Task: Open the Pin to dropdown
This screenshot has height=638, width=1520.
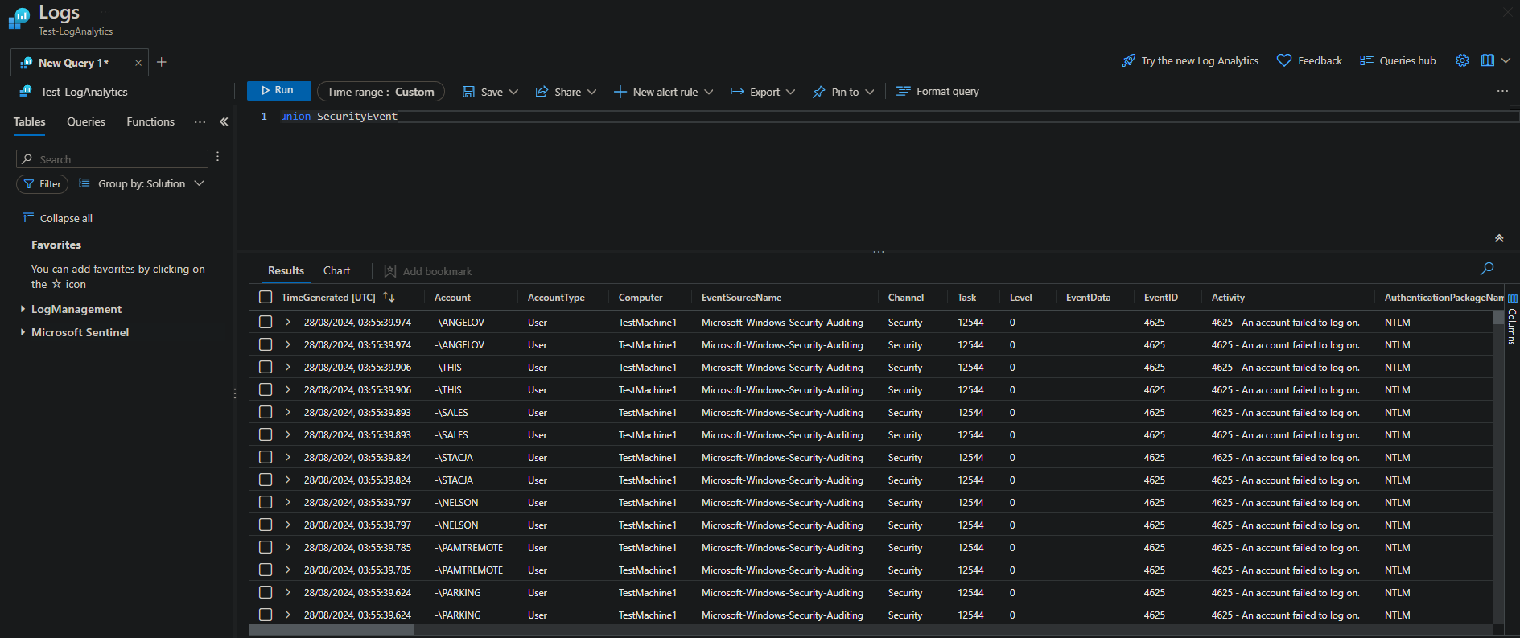Action: [842, 92]
